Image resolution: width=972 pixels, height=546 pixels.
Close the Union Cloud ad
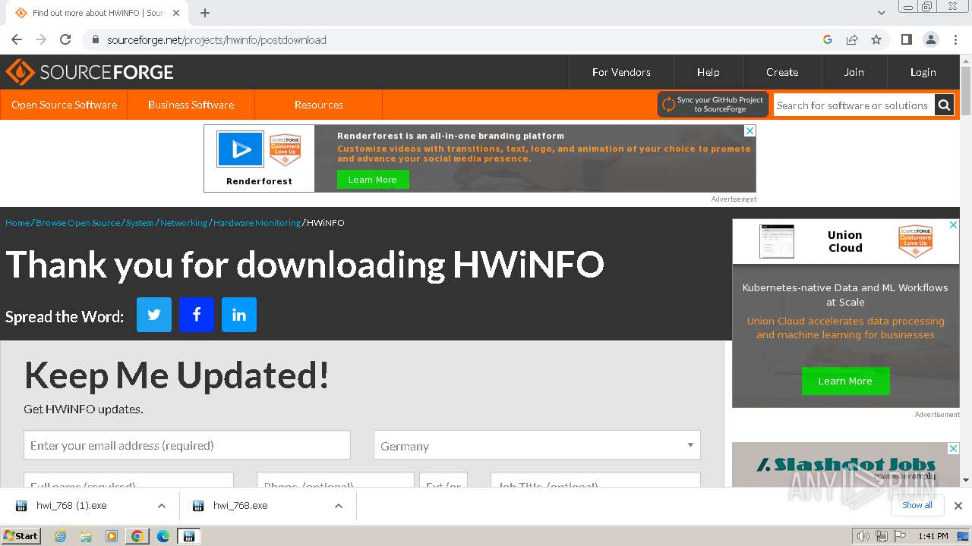[953, 225]
